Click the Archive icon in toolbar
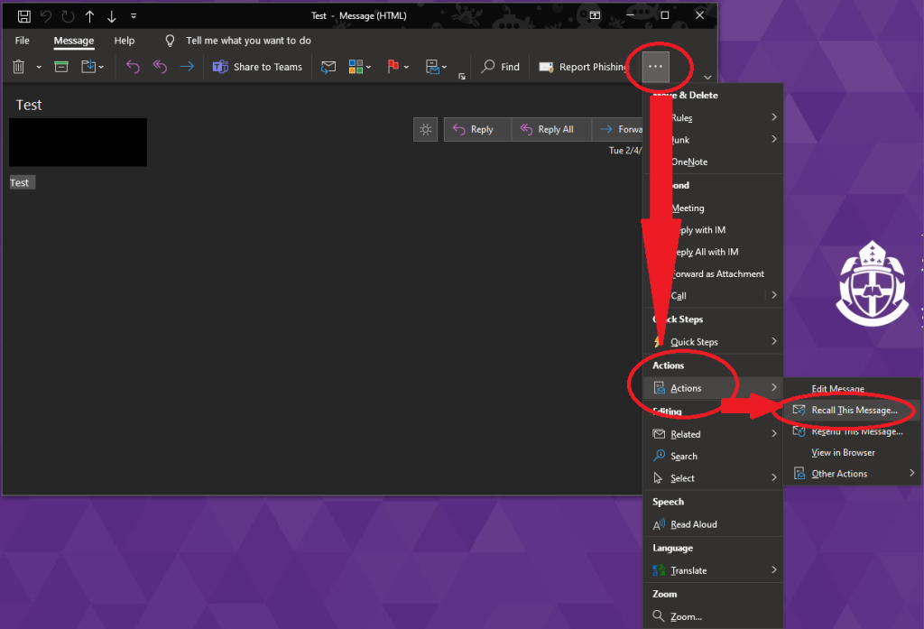The height and width of the screenshot is (629, 924). pyautogui.click(x=61, y=67)
